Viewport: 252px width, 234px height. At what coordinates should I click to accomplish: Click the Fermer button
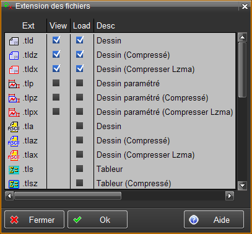(34, 220)
